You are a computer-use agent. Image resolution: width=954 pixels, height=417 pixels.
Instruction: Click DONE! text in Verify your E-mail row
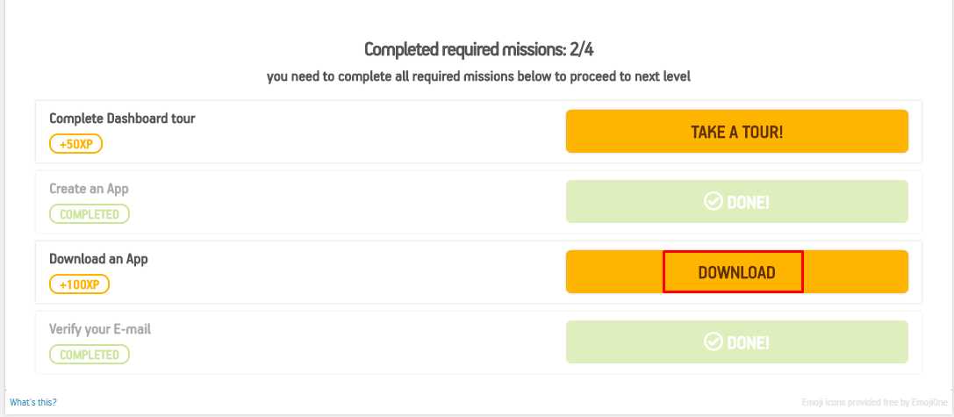[748, 342]
